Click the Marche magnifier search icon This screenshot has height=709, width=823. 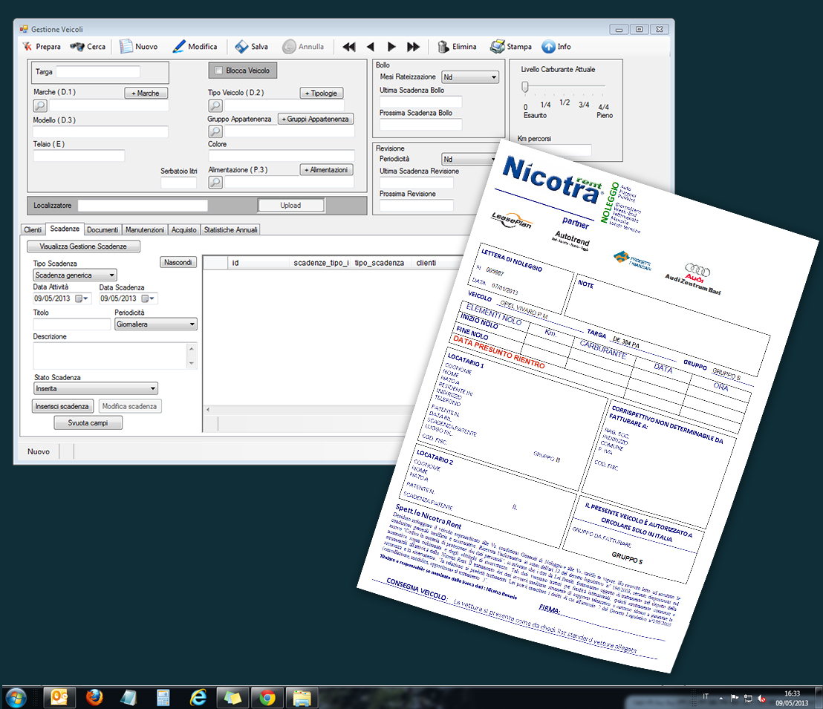point(40,105)
